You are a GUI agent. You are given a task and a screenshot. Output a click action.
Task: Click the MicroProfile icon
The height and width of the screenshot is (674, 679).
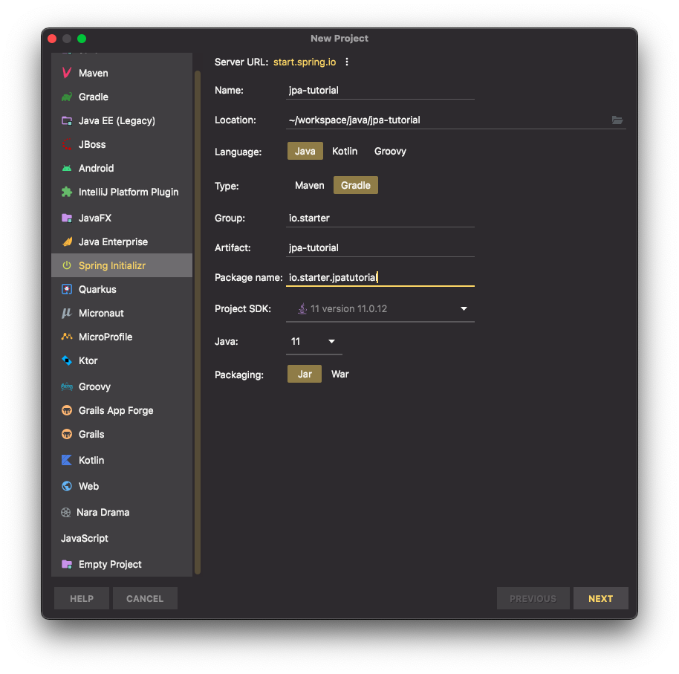coord(67,337)
